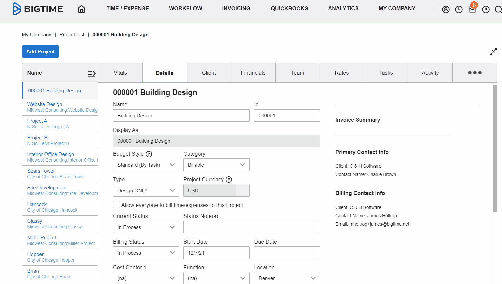Click the expand view arrows icon

click(493, 52)
